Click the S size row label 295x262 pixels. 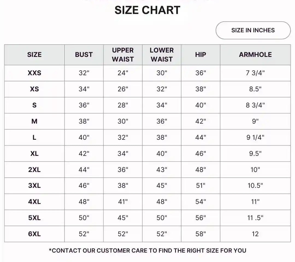34,105
